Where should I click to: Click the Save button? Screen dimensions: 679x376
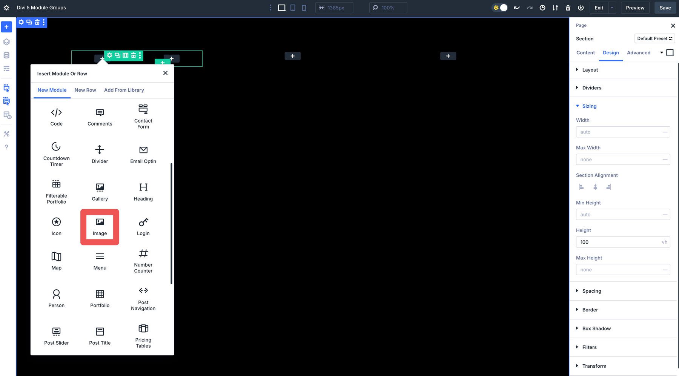(x=665, y=8)
